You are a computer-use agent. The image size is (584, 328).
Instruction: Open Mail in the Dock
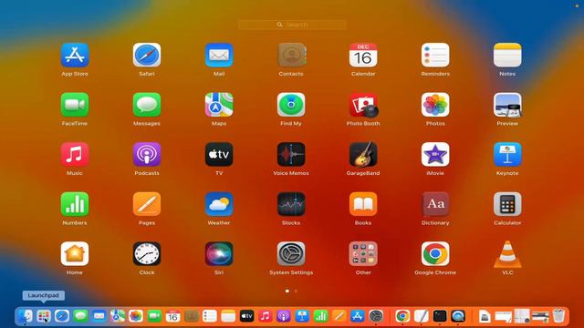(x=99, y=316)
